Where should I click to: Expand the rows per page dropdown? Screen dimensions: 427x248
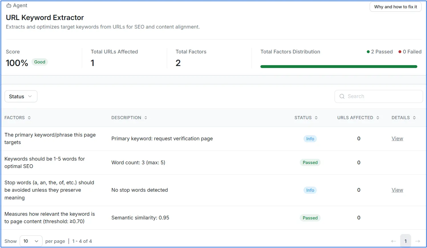click(31, 241)
